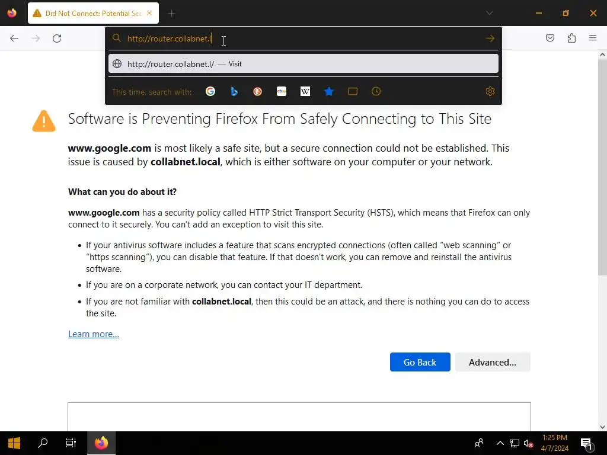Click the address bar go arrow

(490, 39)
